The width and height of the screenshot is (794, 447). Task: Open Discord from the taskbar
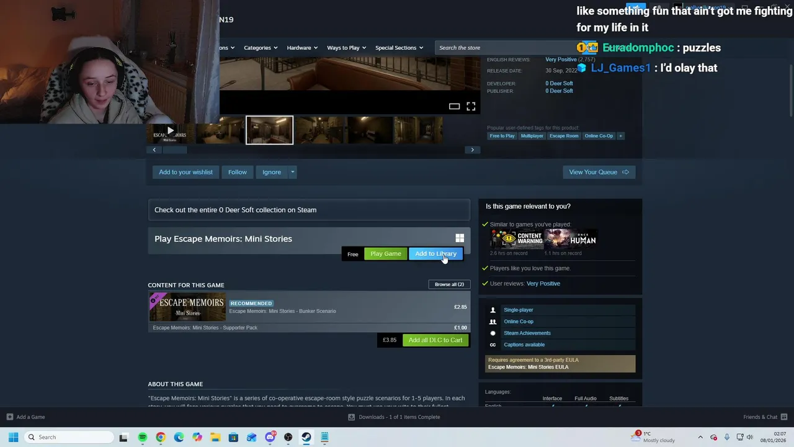[270, 437]
